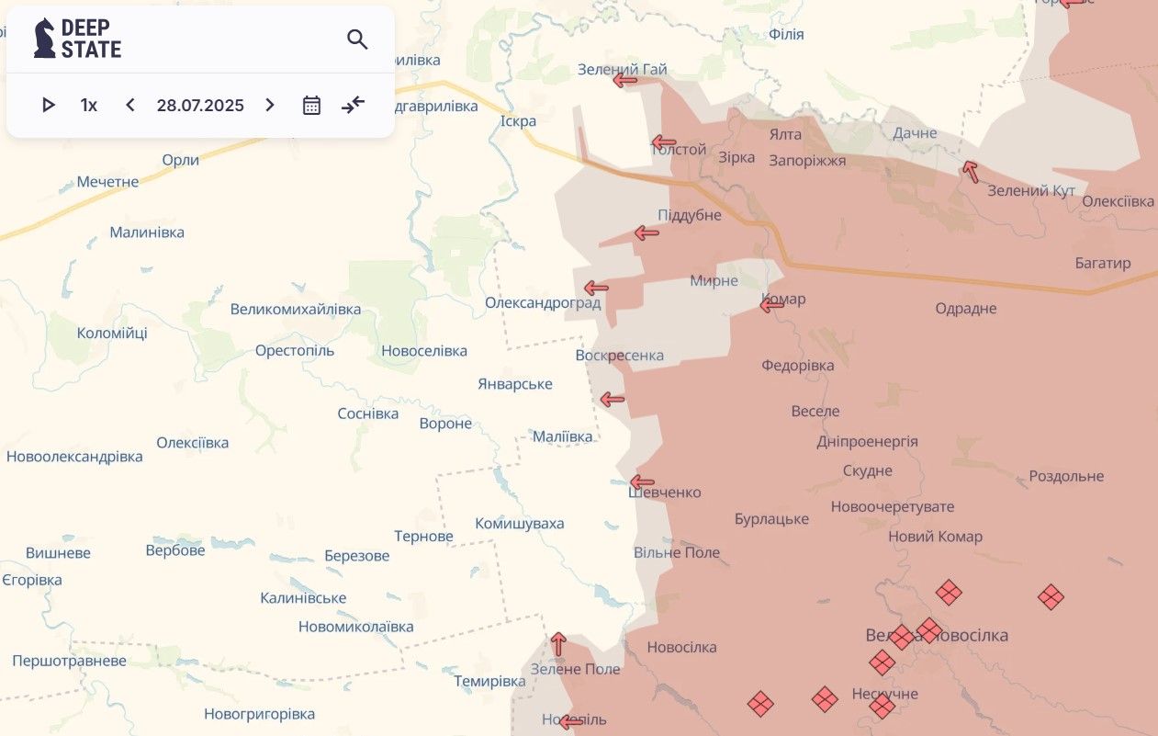Change the 1x playback speed
The width and height of the screenshot is (1158, 736).
click(89, 105)
